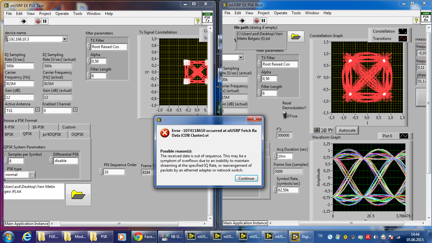
Task: Select the pan hand tool in the graph palette
Action: pyautogui.click(x=330, y=130)
